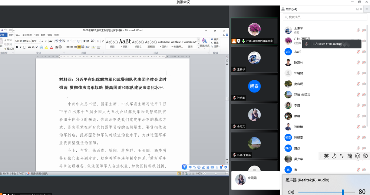Select center paragraph alignment

[x=72, y=47]
